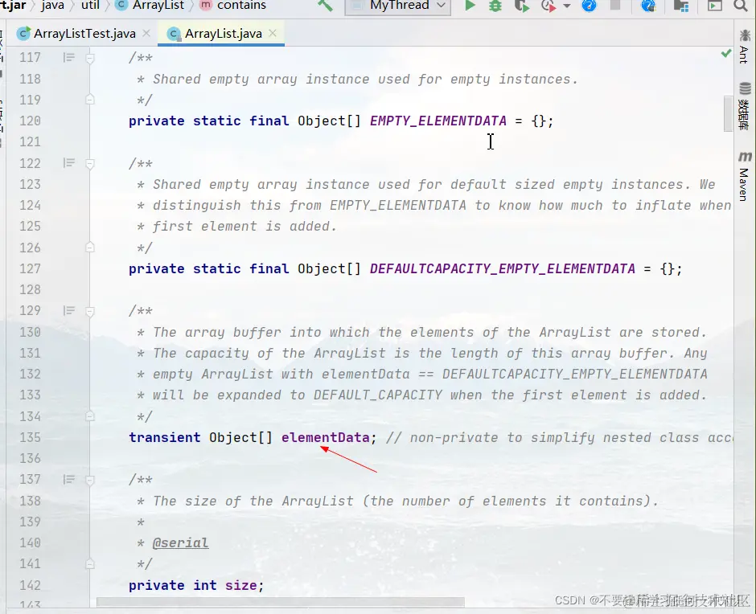
Task: Click line number 142 in the gutter
Action: [x=30, y=586]
